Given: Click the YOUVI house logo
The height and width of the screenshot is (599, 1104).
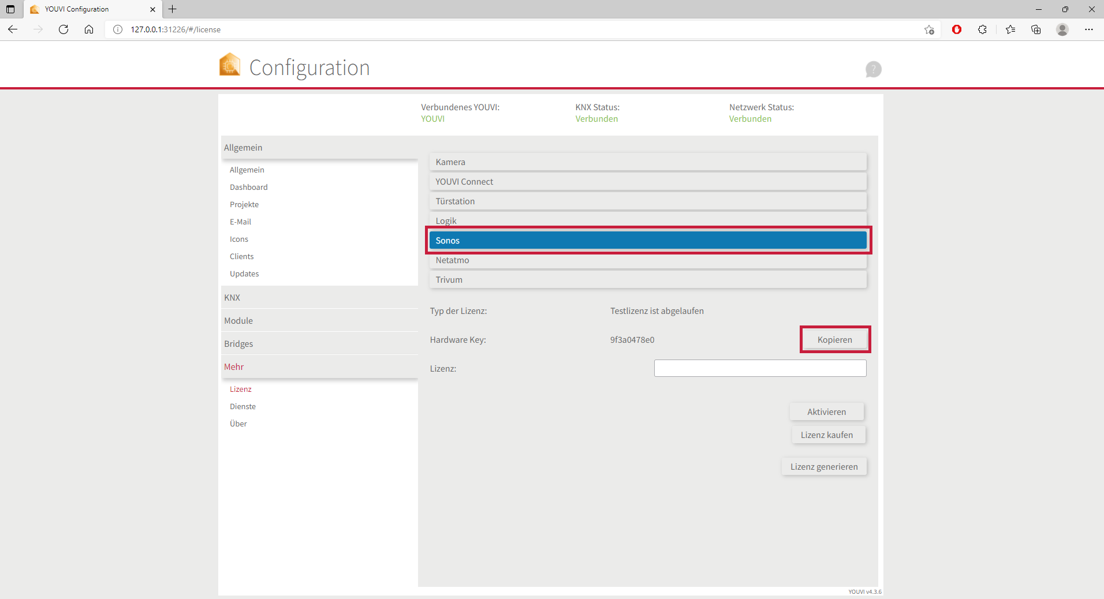Looking at the screenshot, I should 230,65.
